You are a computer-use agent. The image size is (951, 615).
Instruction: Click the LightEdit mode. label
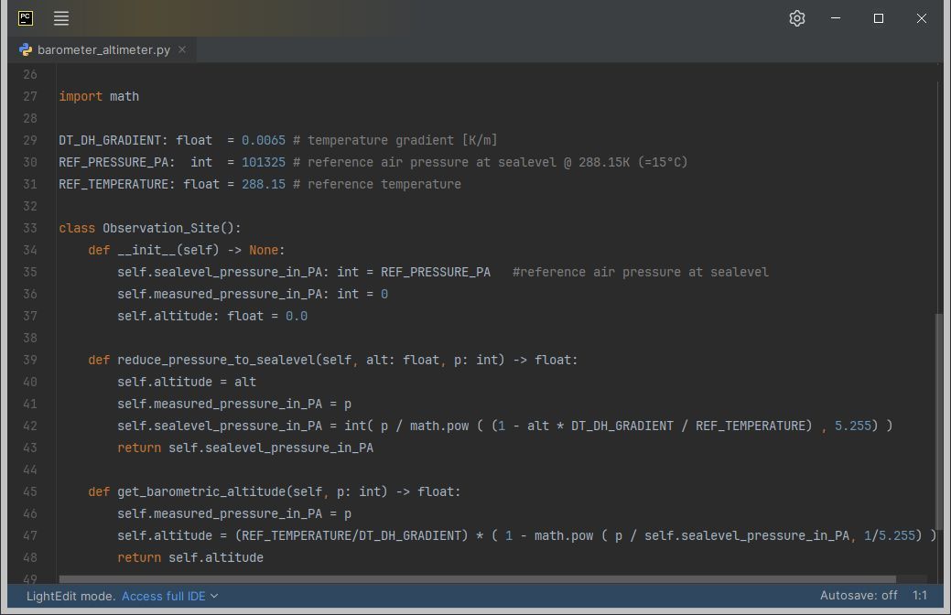tap(71, 596)
